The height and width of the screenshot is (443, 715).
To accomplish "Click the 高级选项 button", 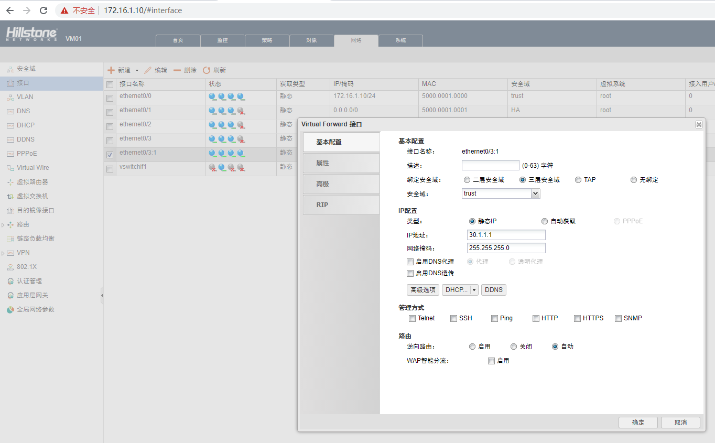I will point(423,290).
